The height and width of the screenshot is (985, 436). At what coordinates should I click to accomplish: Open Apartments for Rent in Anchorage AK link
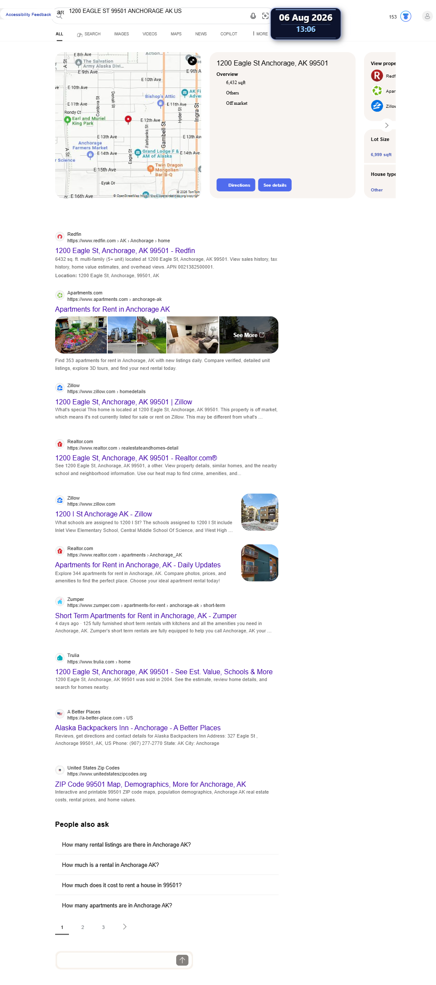[x=112, y=309]
